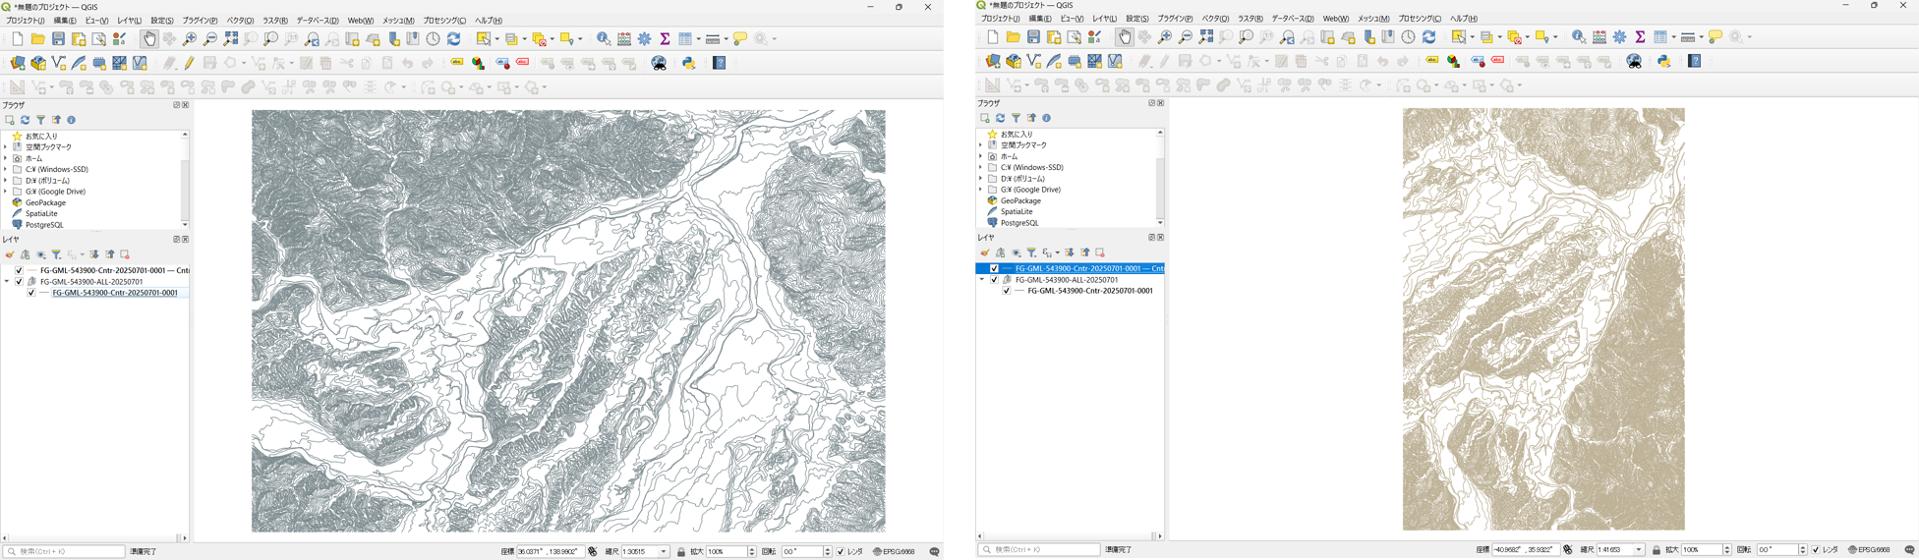Click the Identify Features icon in right window

click(x=1578, y=37)
